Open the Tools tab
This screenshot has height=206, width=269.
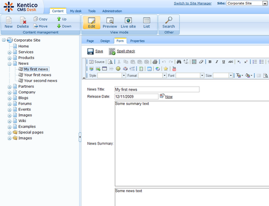tap(92, 11)
